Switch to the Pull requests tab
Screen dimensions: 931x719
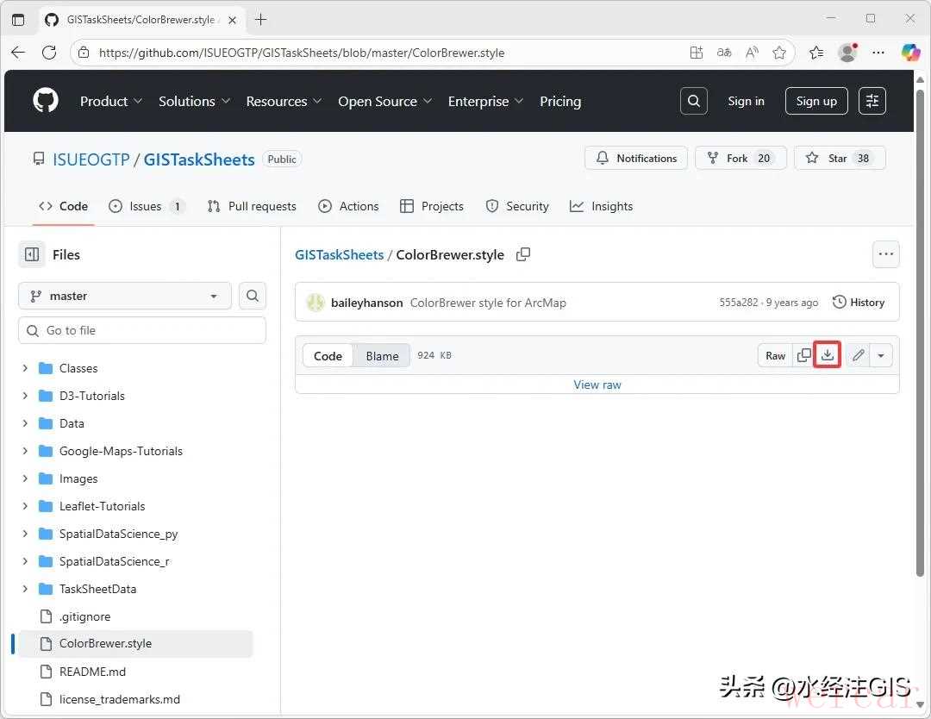252,206
